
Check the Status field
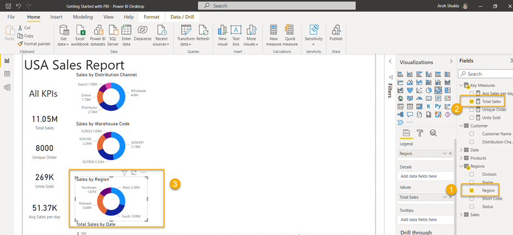(x=472, y=207)
